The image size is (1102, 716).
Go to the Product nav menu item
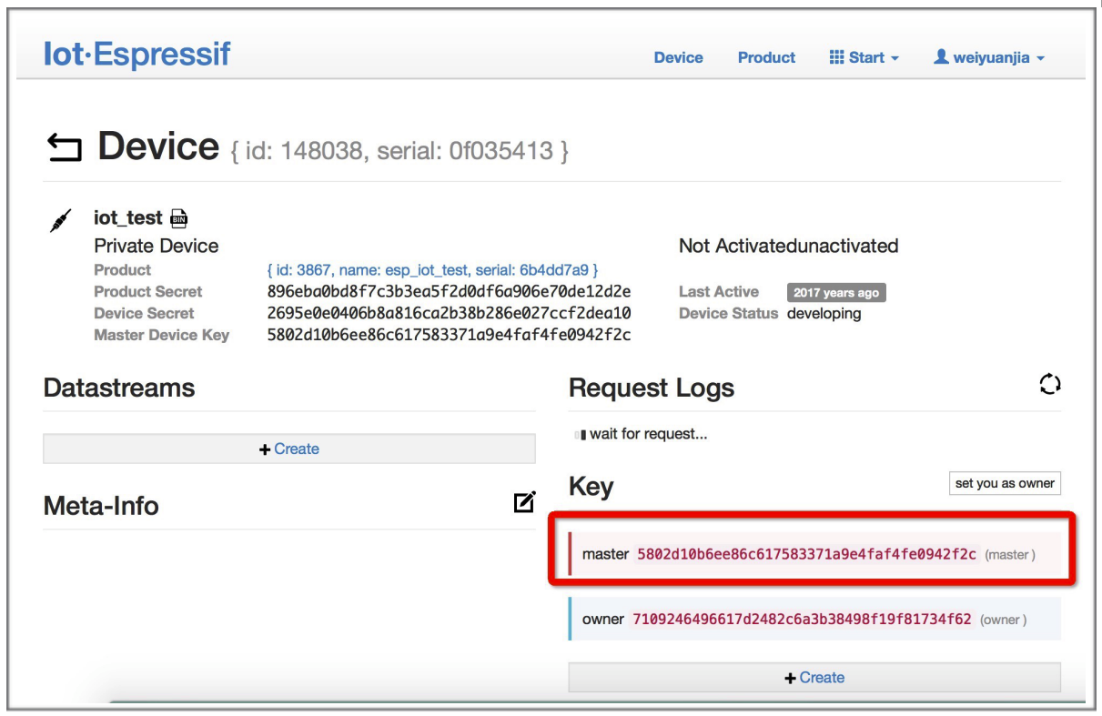click(x=766, y=57)
